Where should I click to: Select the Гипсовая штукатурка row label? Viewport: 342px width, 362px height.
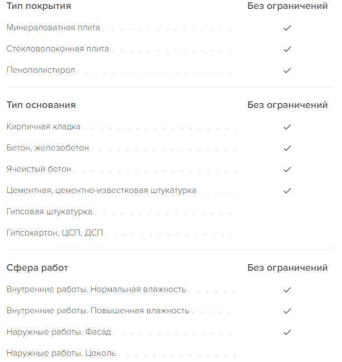click(49, 211)
